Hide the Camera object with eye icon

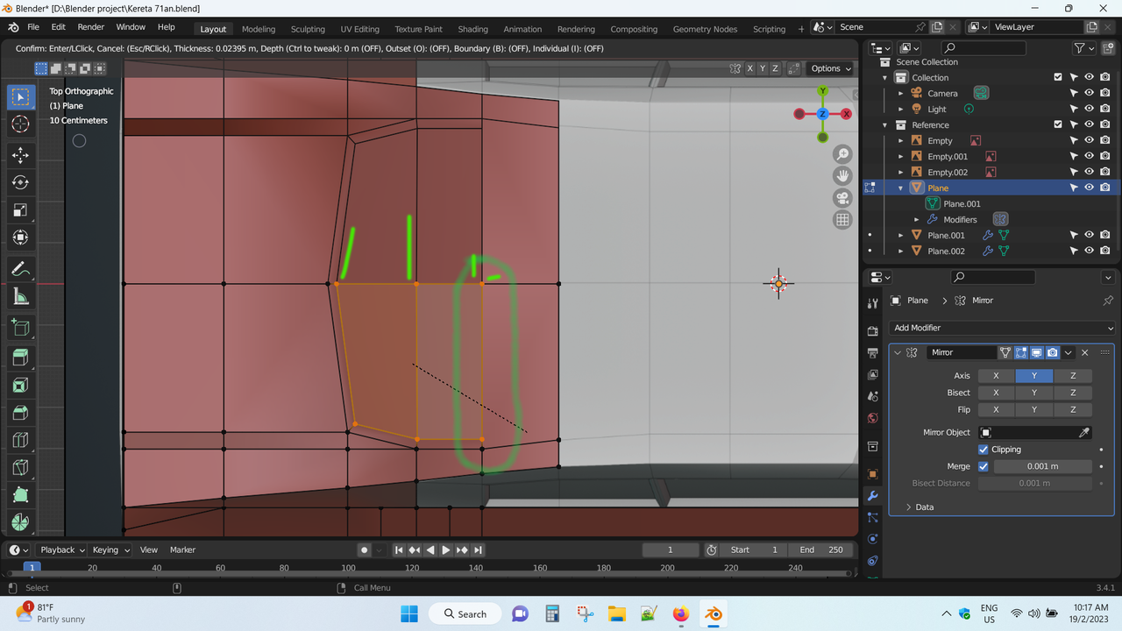(x=1089, y=93)
